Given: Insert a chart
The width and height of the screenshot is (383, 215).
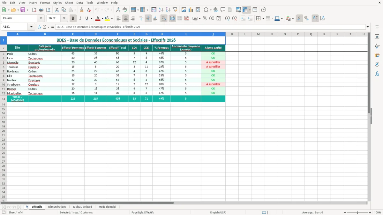Looking at the screenshot, I should [191, 10].
